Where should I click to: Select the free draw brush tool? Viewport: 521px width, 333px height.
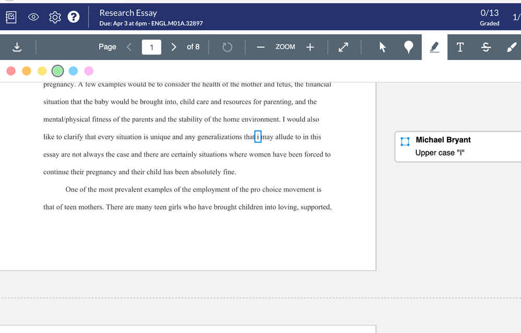pos(511,47)
